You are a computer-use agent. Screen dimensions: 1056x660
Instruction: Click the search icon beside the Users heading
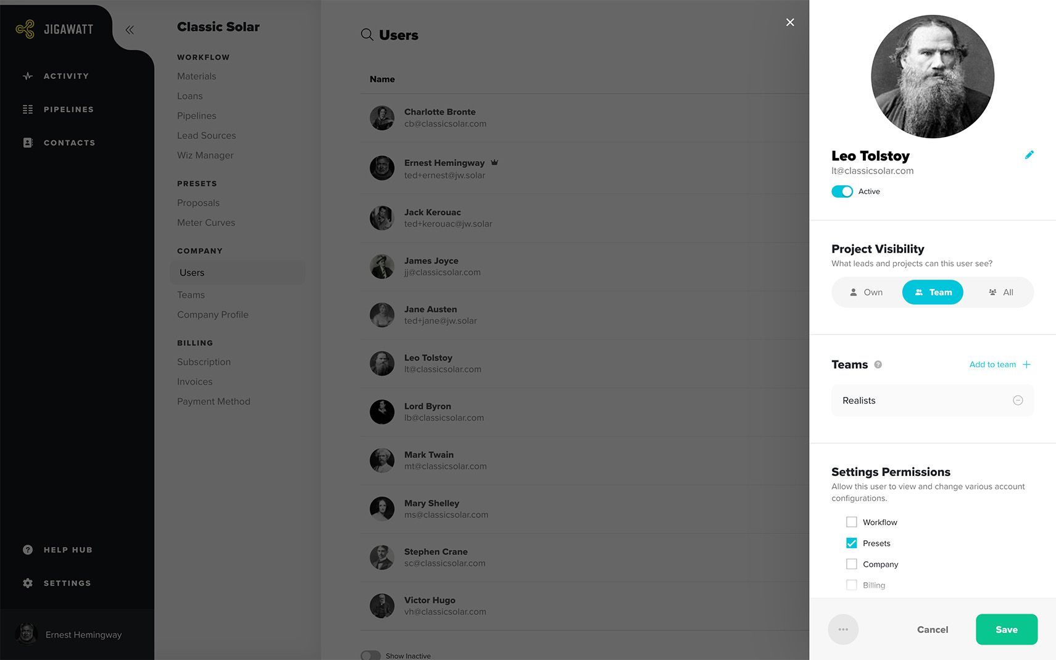(x=367, y=35)
